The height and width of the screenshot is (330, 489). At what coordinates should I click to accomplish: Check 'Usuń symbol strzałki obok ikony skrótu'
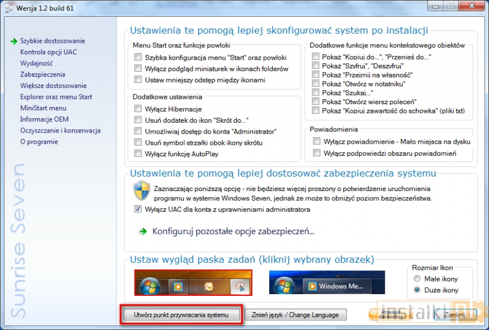[x=138, y=142]
